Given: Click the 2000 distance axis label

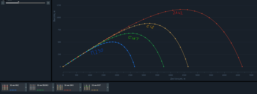Looking at the screenshot, I should 117,75.
